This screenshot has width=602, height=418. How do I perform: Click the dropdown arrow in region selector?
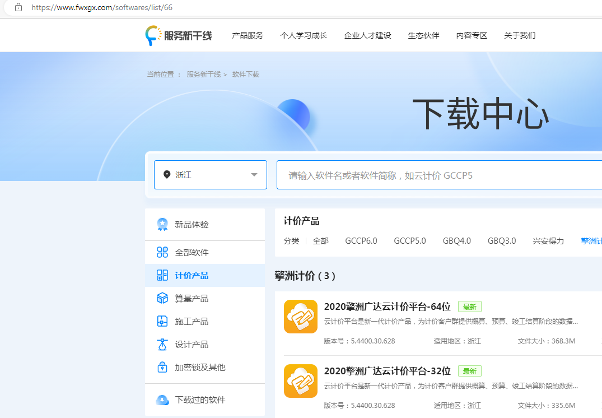coord(254,175)
